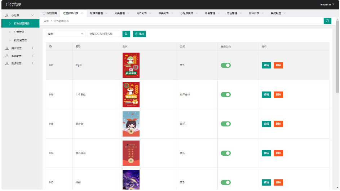Image resolution: width=340 pixels, height=191 pixels.
Task: Toggle publish switch for row 914
Action: (x=226, y=153)
